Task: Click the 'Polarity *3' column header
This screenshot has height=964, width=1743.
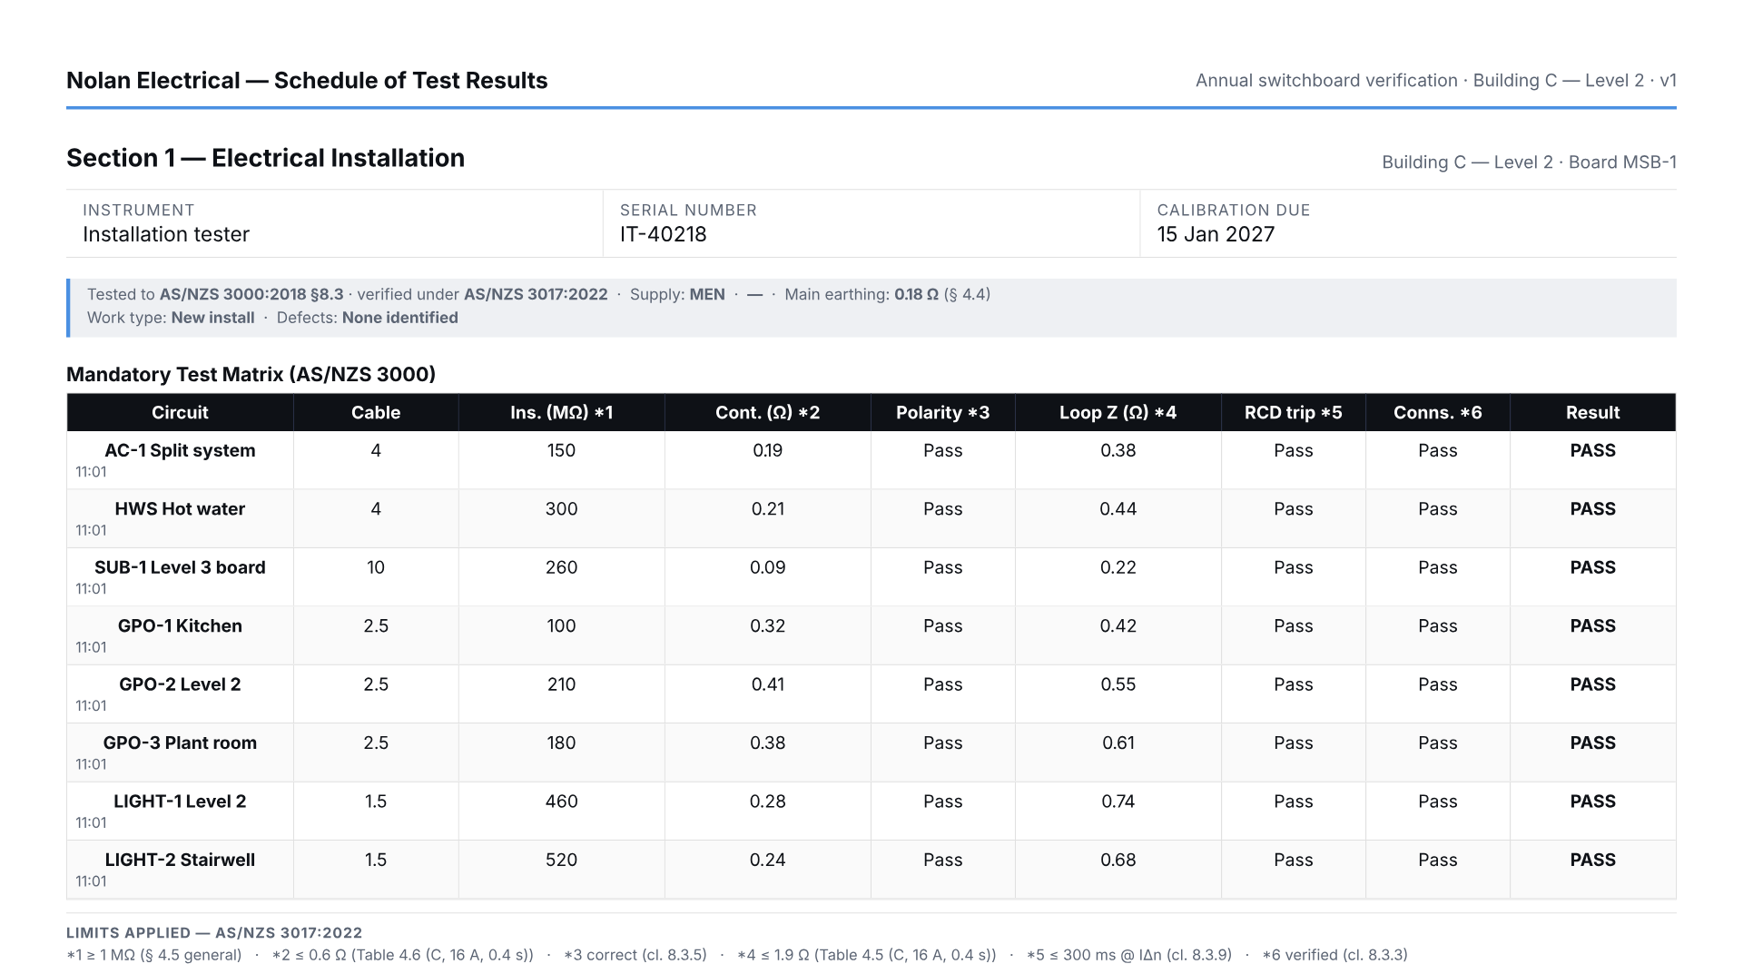Action: click(x=942, y=412)
